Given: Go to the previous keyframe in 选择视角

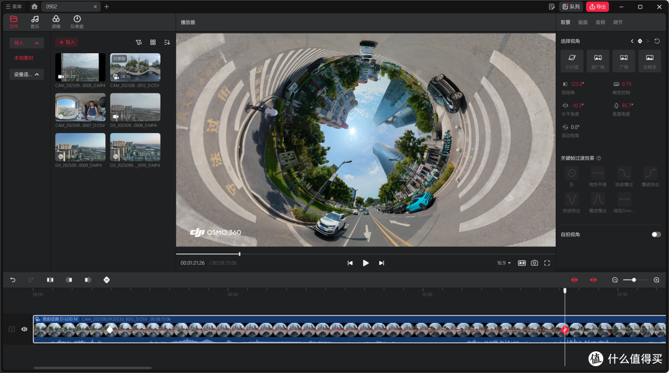Looking at the screenshot, I should [632, 41].
